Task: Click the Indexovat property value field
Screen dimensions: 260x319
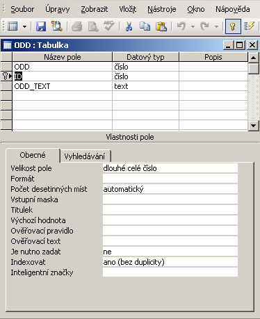Action: [x=170, y=262]
